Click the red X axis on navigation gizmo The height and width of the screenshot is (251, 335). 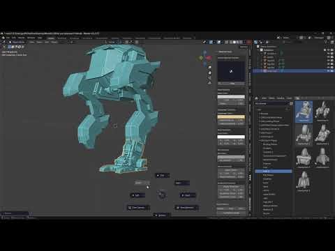209,57
